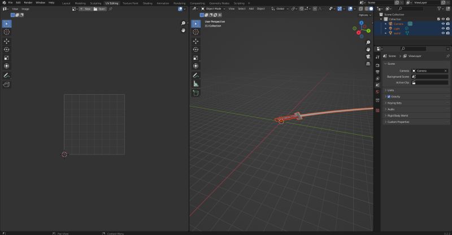Open the View Layer properties tab
Viewport: 452px width, 235px height.
[377, 78]
